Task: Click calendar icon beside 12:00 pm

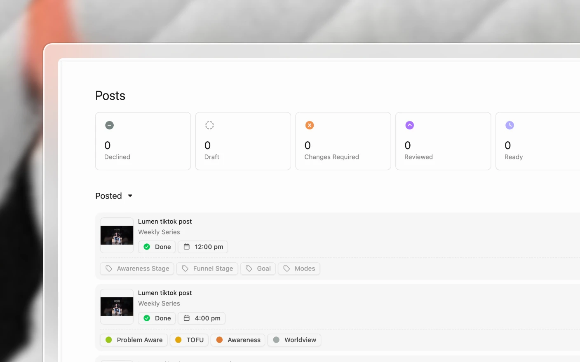Action: point(186,247)
